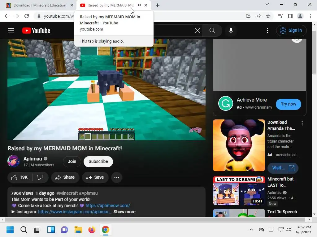Save the video to a playlist

click(x=95, y=177)
